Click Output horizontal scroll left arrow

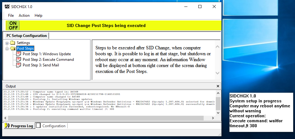tap(5, 118)
